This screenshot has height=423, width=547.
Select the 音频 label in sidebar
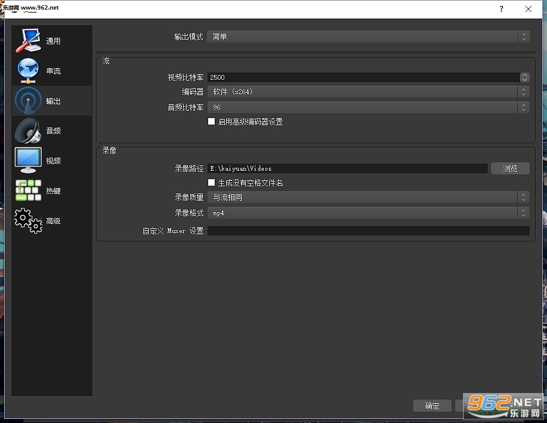(53, 131)
